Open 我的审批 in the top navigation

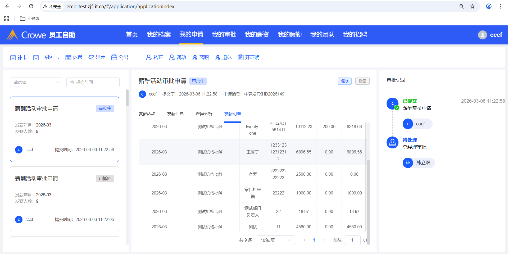224,35
